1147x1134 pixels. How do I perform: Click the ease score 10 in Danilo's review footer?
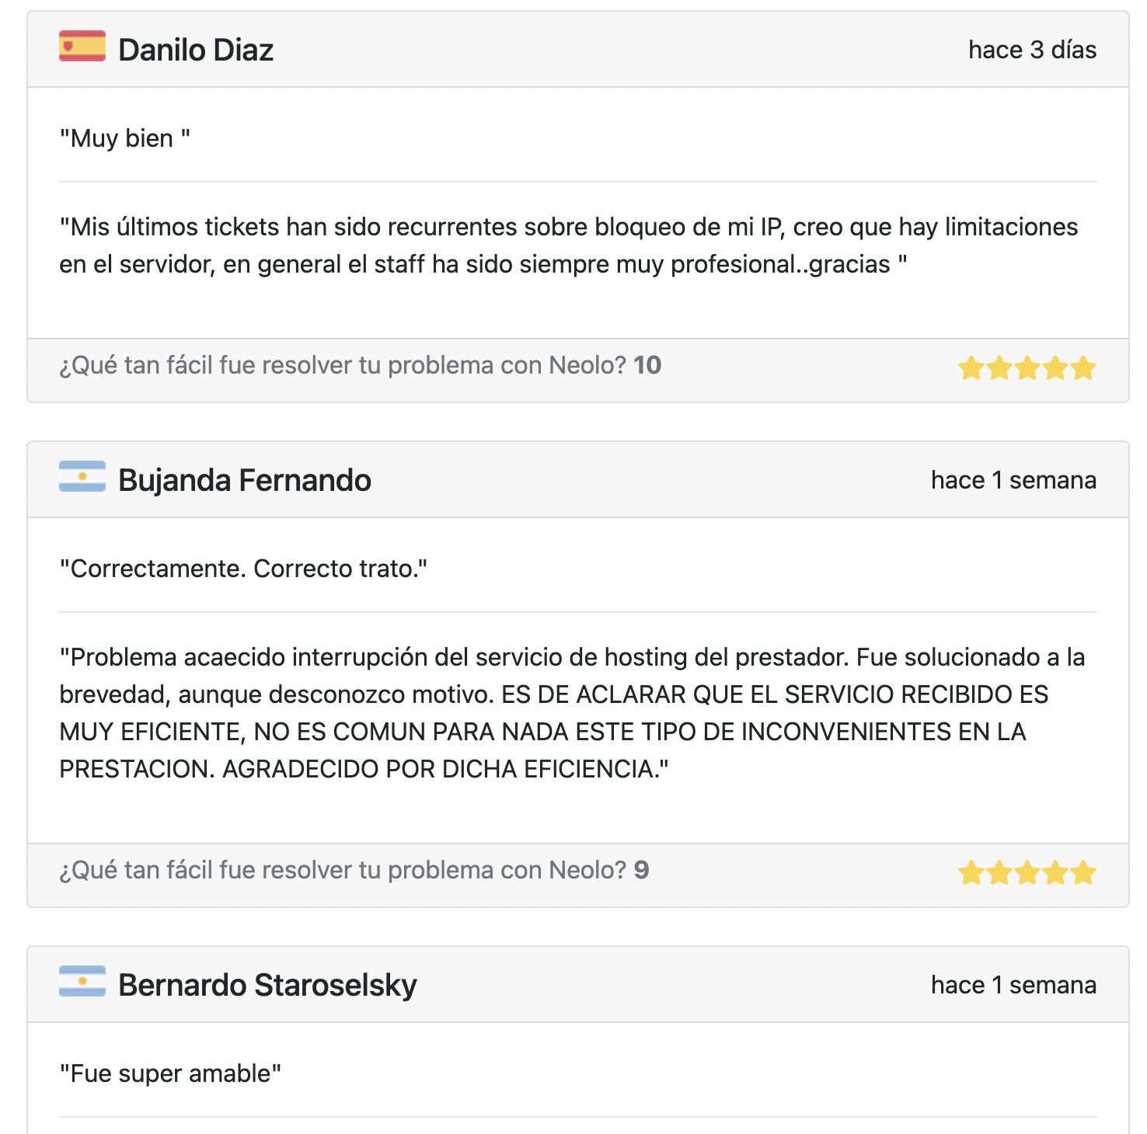pyautogui.click(x=647, y=365)
